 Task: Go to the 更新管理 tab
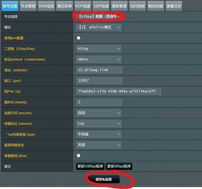(119, 6)
